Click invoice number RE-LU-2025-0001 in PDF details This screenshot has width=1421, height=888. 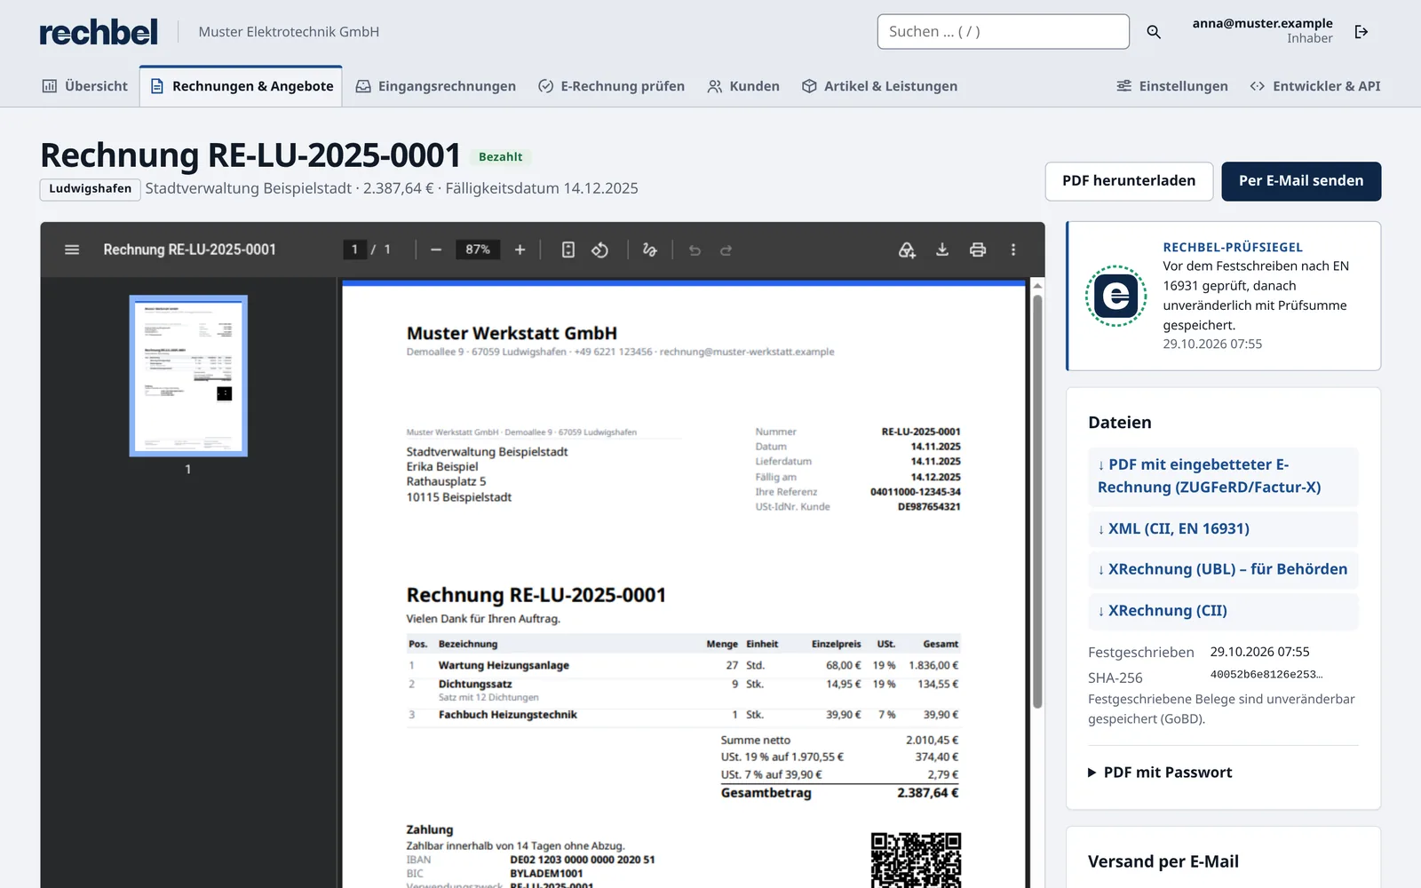tap(921, 432)
